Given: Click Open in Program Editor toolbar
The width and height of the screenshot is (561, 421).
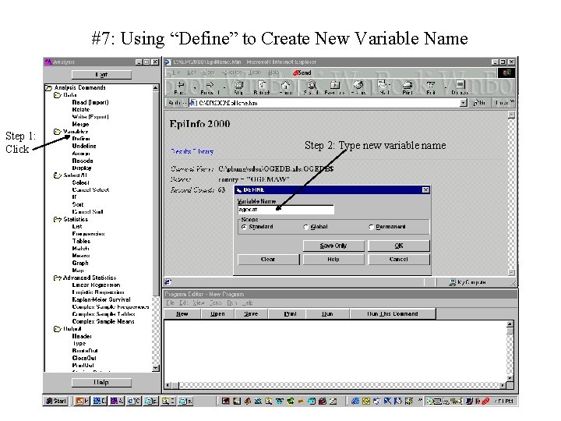Looking at the screenshot, I should click(217, 314).
